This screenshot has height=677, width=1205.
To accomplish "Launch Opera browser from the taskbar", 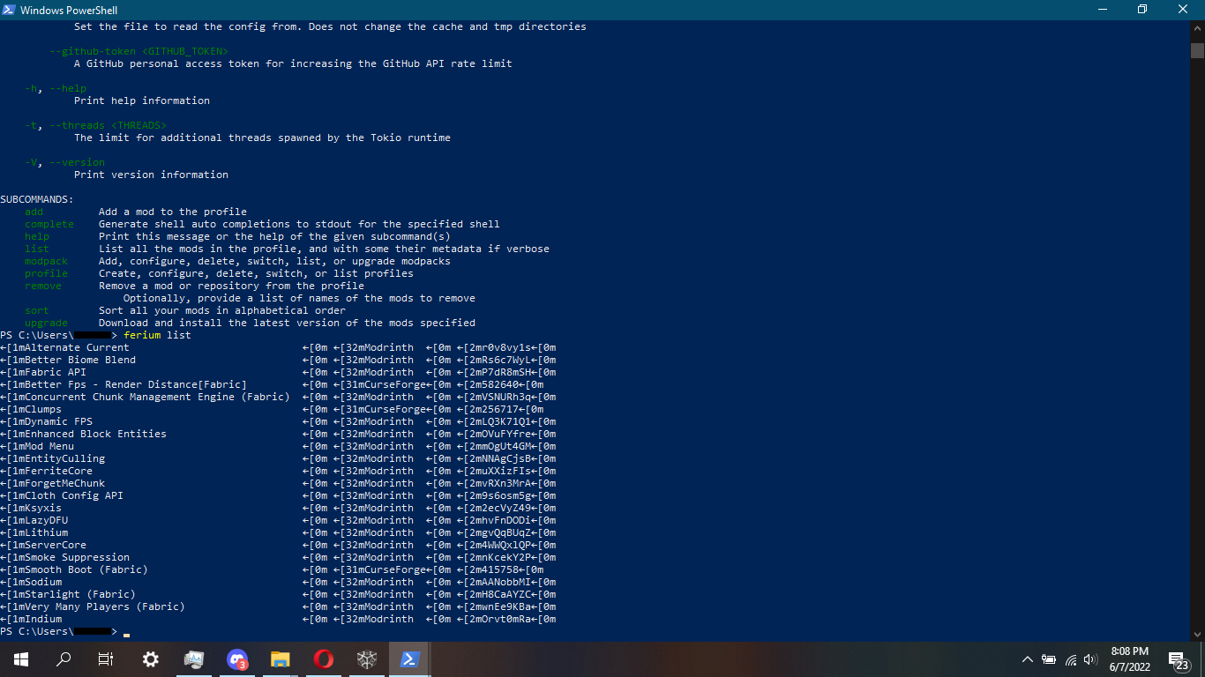I will [x=323, y=658].
